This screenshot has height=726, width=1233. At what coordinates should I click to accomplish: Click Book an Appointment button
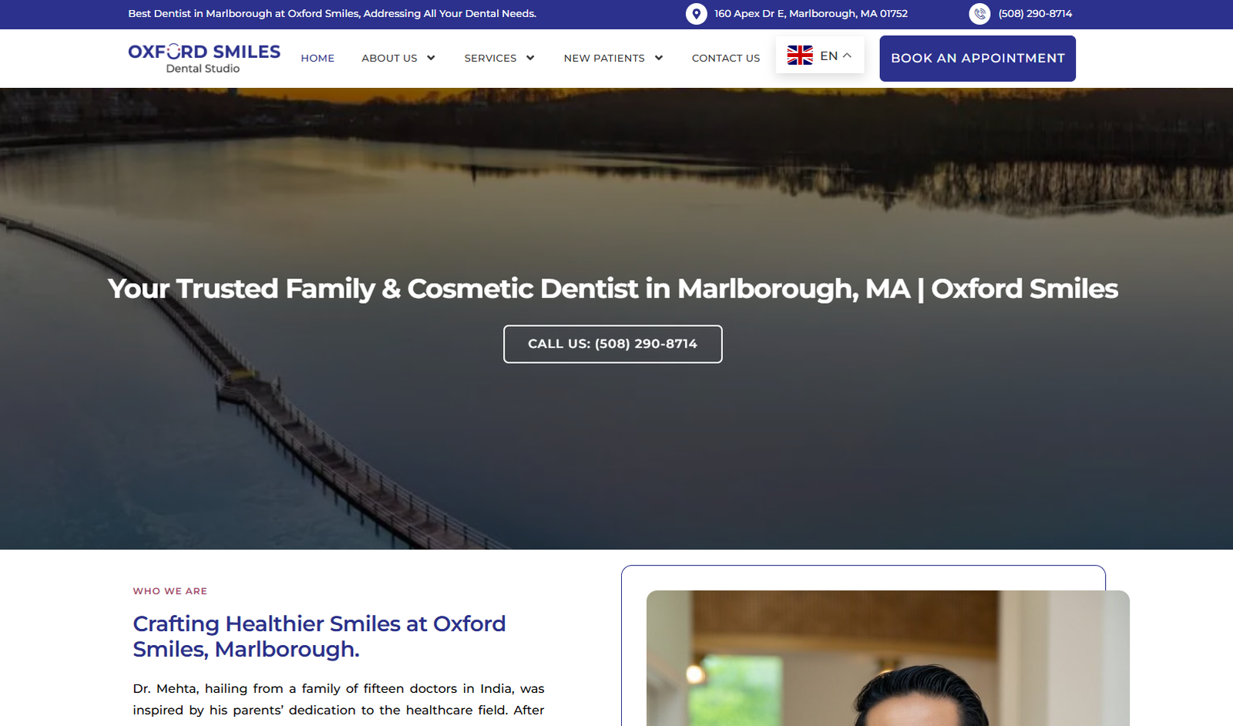[x=978, y=59]
